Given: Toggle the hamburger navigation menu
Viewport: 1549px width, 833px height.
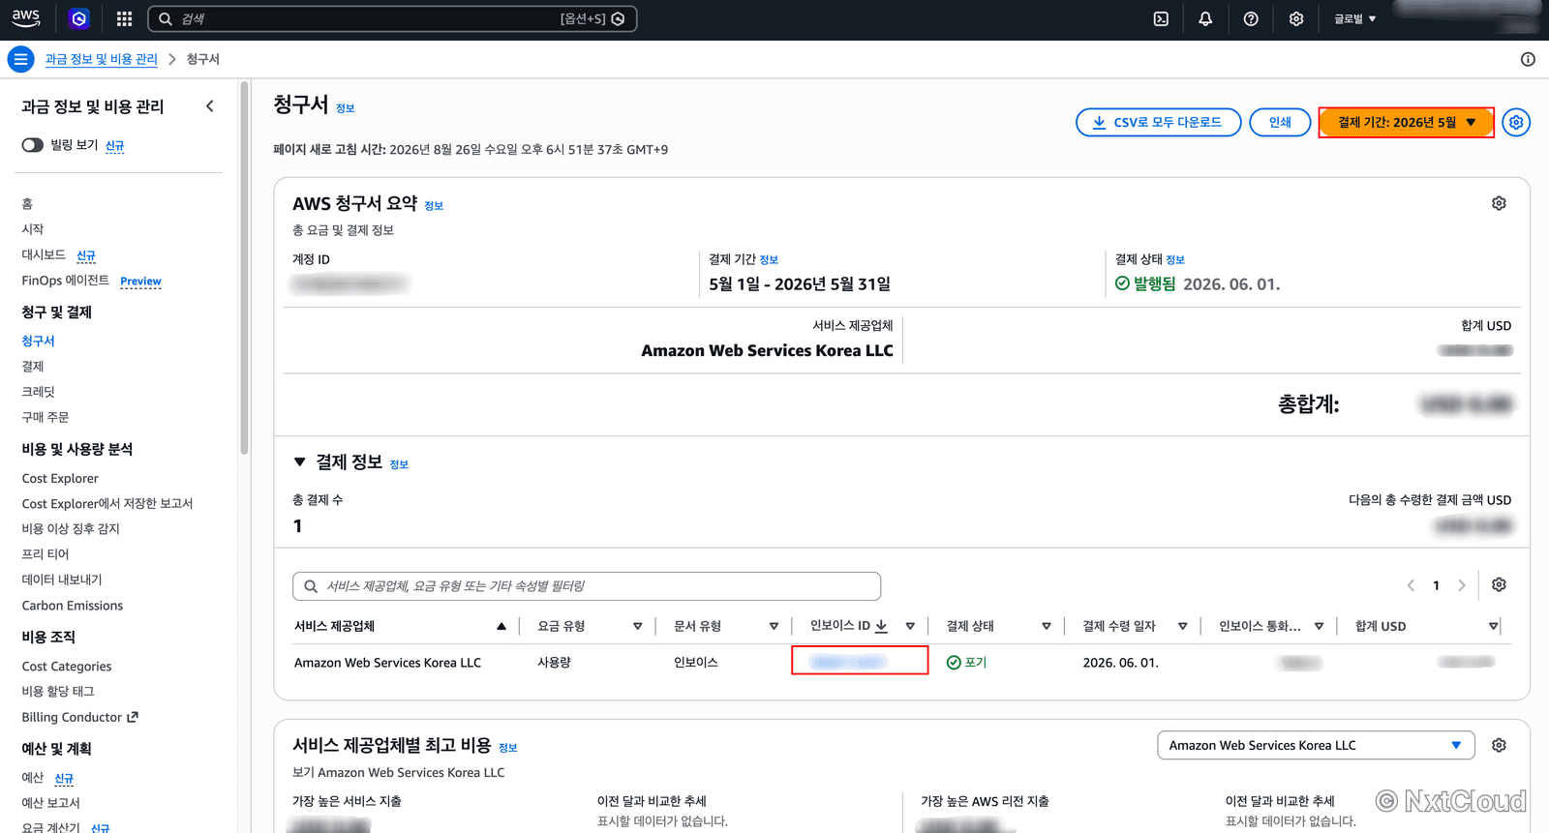Looking at the screenshot, I should 20,59.
